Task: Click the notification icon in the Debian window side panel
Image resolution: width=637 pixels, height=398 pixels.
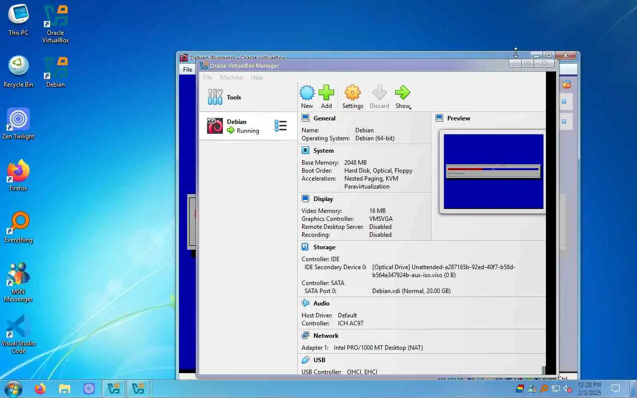Action: coord(566,85)
